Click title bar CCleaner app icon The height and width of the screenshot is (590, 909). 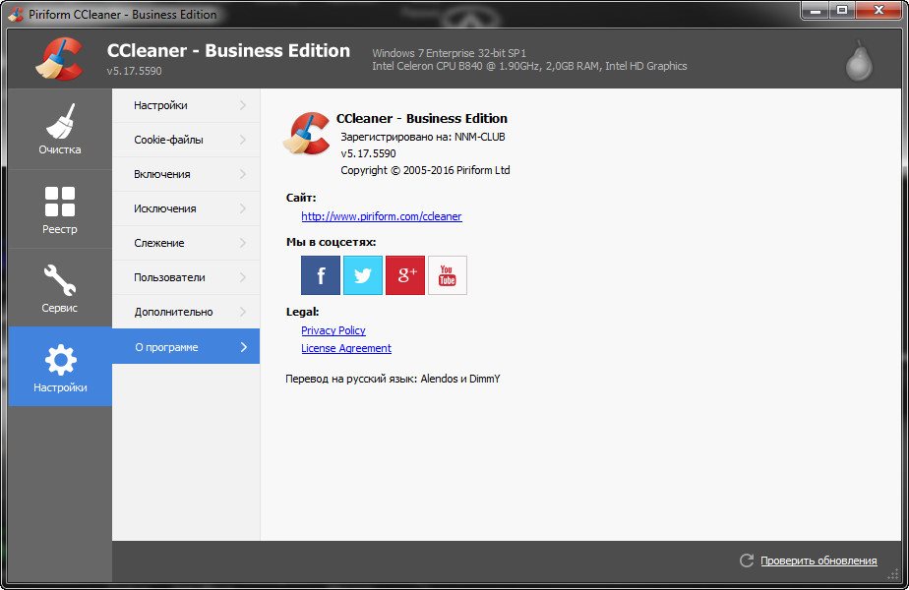pos(16,14)
